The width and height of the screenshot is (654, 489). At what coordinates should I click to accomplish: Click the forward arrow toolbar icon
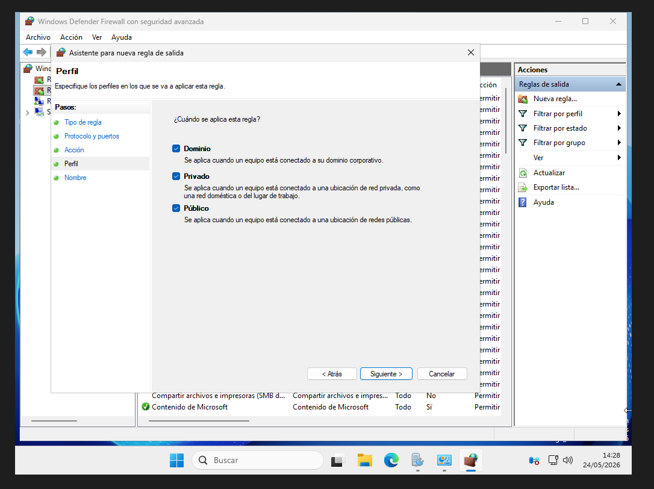42,52
